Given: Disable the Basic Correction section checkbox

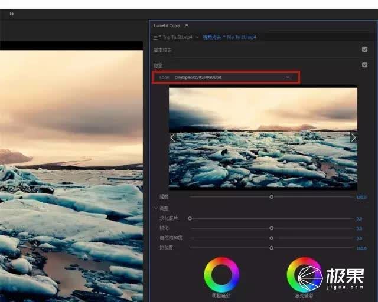Looking at the screenshot, I should [365, 50].
